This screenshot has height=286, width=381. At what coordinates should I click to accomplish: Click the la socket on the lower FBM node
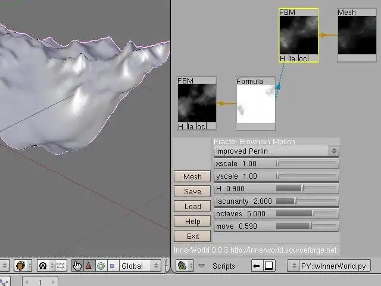point(190,127)
